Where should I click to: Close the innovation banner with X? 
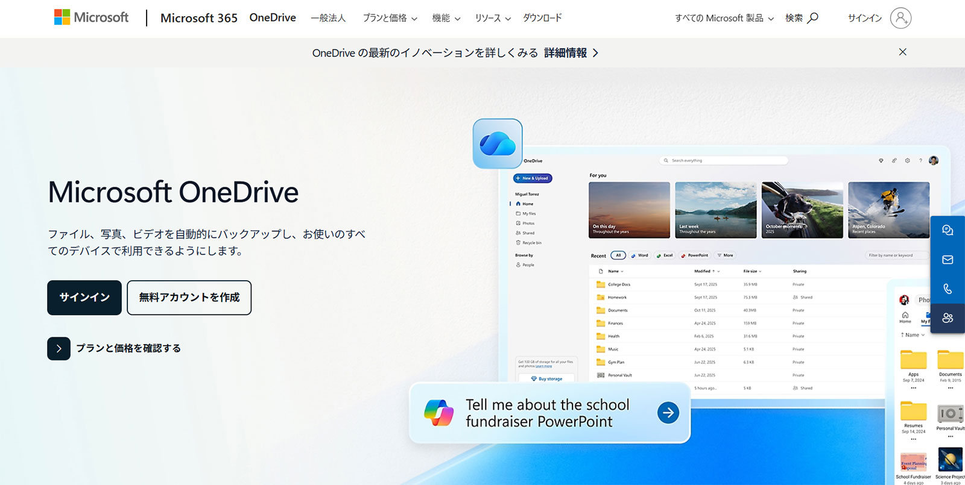[x=902, y=52]
